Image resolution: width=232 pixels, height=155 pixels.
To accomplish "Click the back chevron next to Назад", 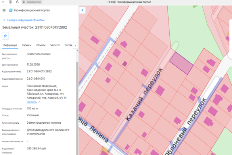I will [x=4, y=20].
